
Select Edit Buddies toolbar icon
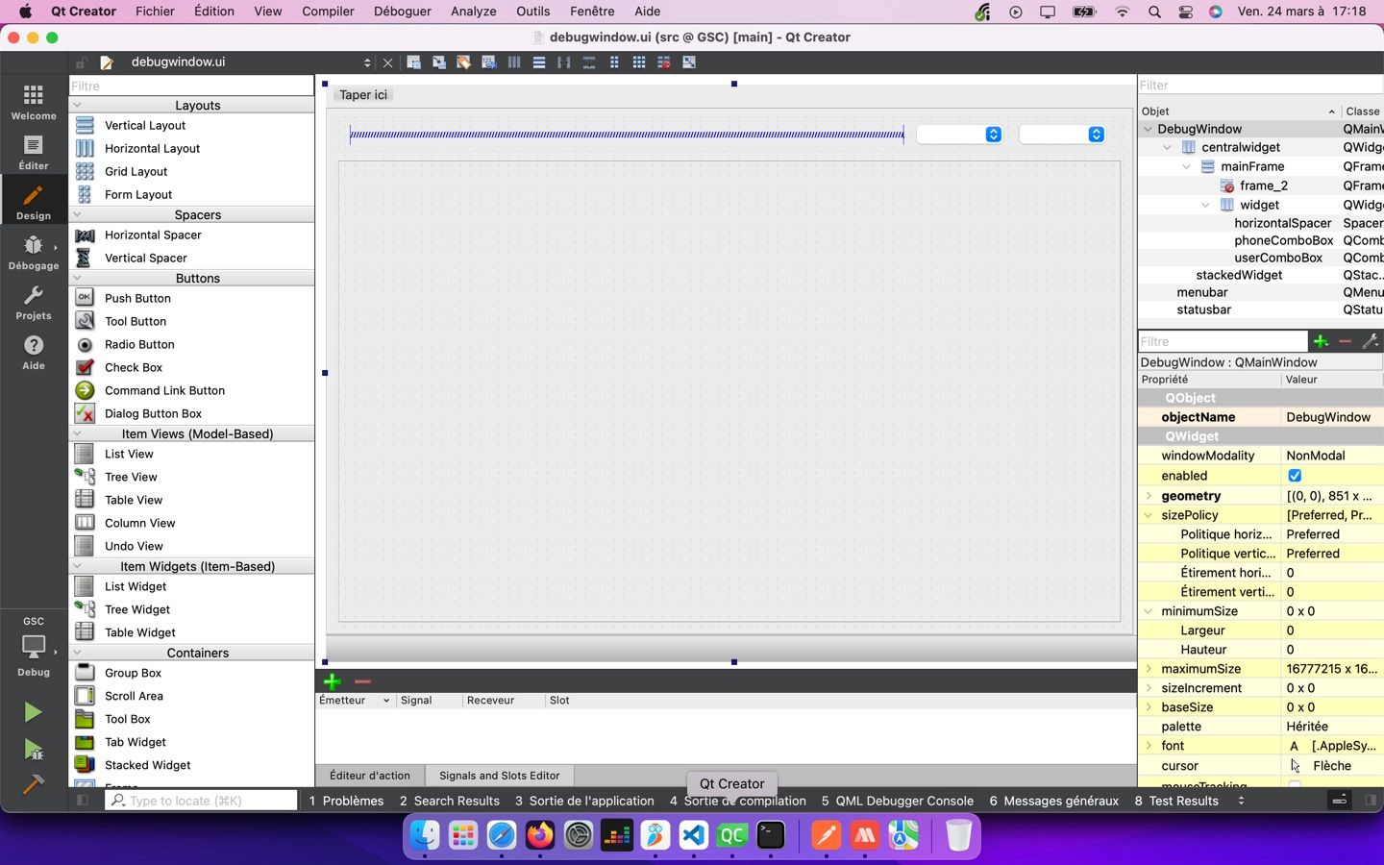pyautogui.click(x=463, y=62)
